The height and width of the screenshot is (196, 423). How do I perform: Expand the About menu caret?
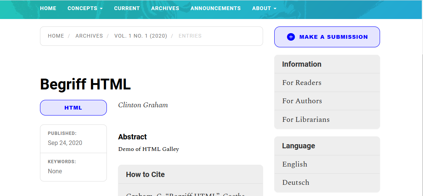[x=275, y=9]
